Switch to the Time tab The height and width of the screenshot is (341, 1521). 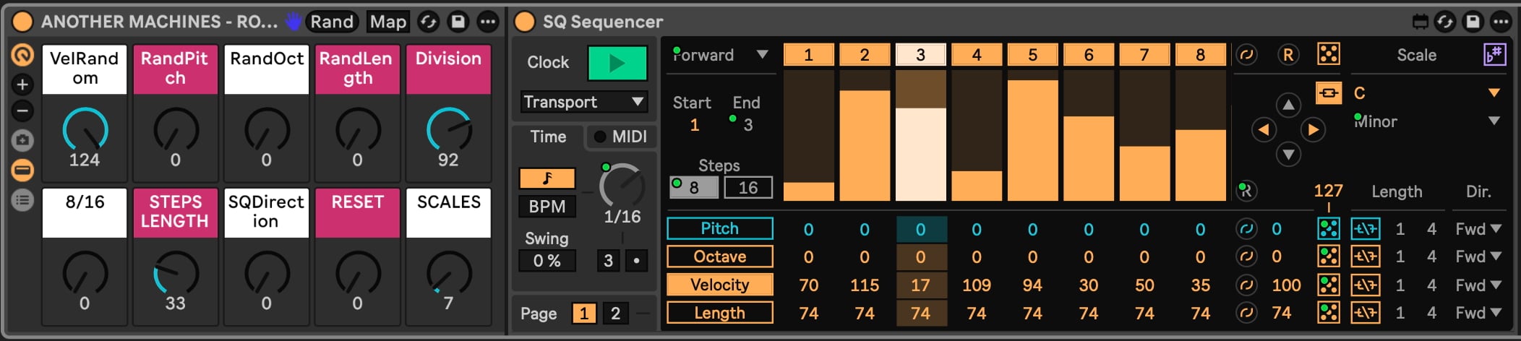548,137
